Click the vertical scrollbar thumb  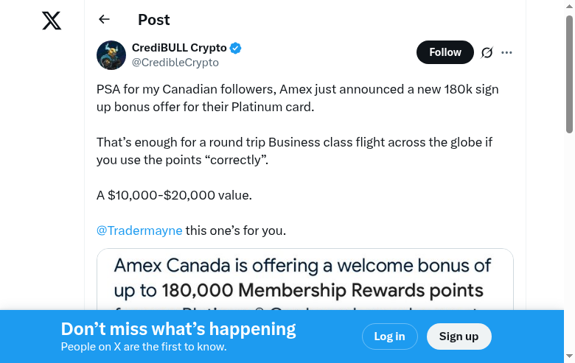pyautogui.click(x=569, y=74)
